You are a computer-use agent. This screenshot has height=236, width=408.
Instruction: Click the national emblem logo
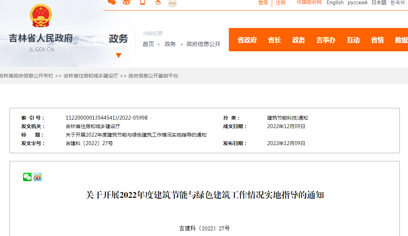[x=41, y=16]
